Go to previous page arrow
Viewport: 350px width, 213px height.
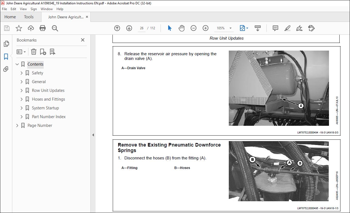click(x=117, y=28)
